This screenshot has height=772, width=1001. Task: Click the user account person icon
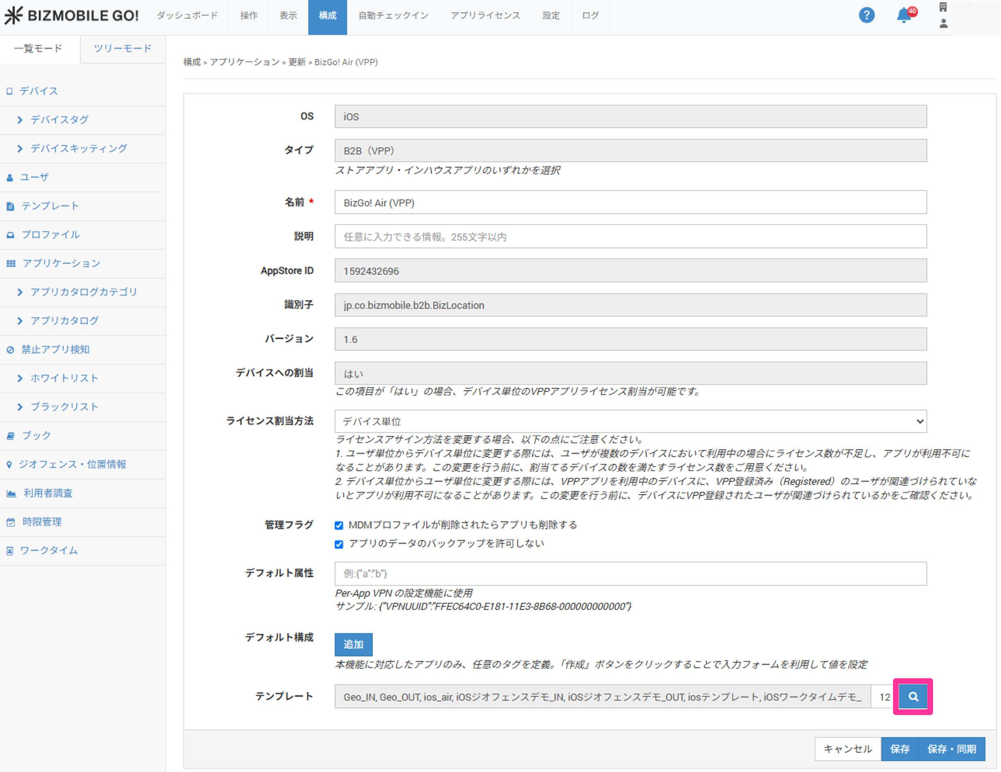(x=943, y=23)
